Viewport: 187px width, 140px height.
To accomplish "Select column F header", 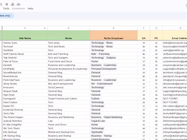I will (144, 28).
